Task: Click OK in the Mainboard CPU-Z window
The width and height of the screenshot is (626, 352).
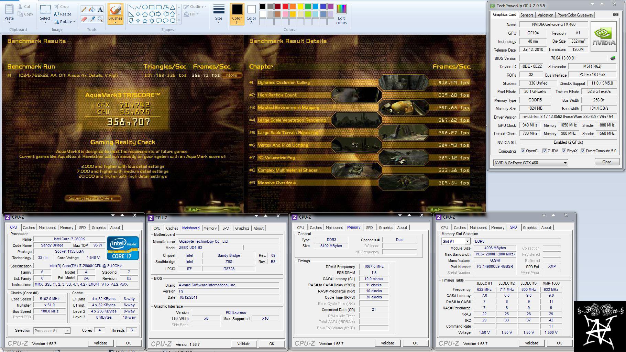Action: pyautogui.click(x=272, y=344)
